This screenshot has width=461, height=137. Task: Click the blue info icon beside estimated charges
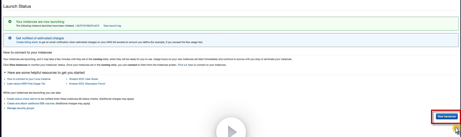click(x=10, y=38)
